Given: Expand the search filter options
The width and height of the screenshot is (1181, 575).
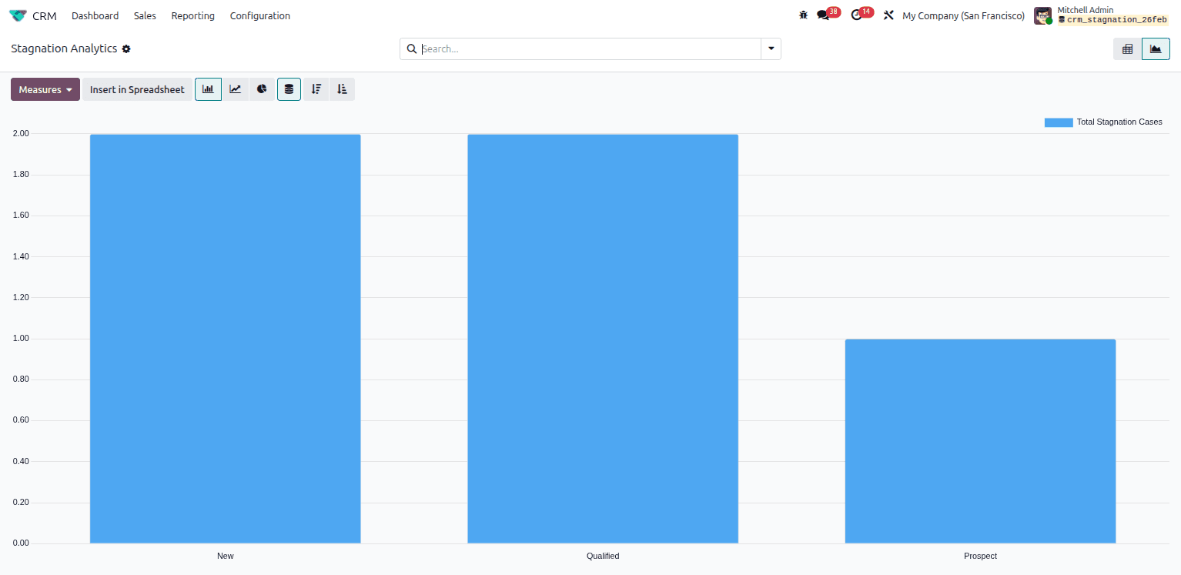Looking at the screenshot, I should pos(771,48).
